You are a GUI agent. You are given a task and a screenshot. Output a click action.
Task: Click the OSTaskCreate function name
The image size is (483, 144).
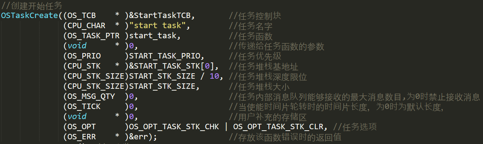tap(29, 16)
